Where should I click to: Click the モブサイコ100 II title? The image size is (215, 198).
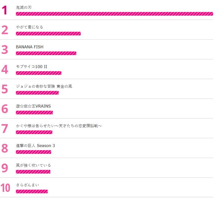tap(32, 66)
